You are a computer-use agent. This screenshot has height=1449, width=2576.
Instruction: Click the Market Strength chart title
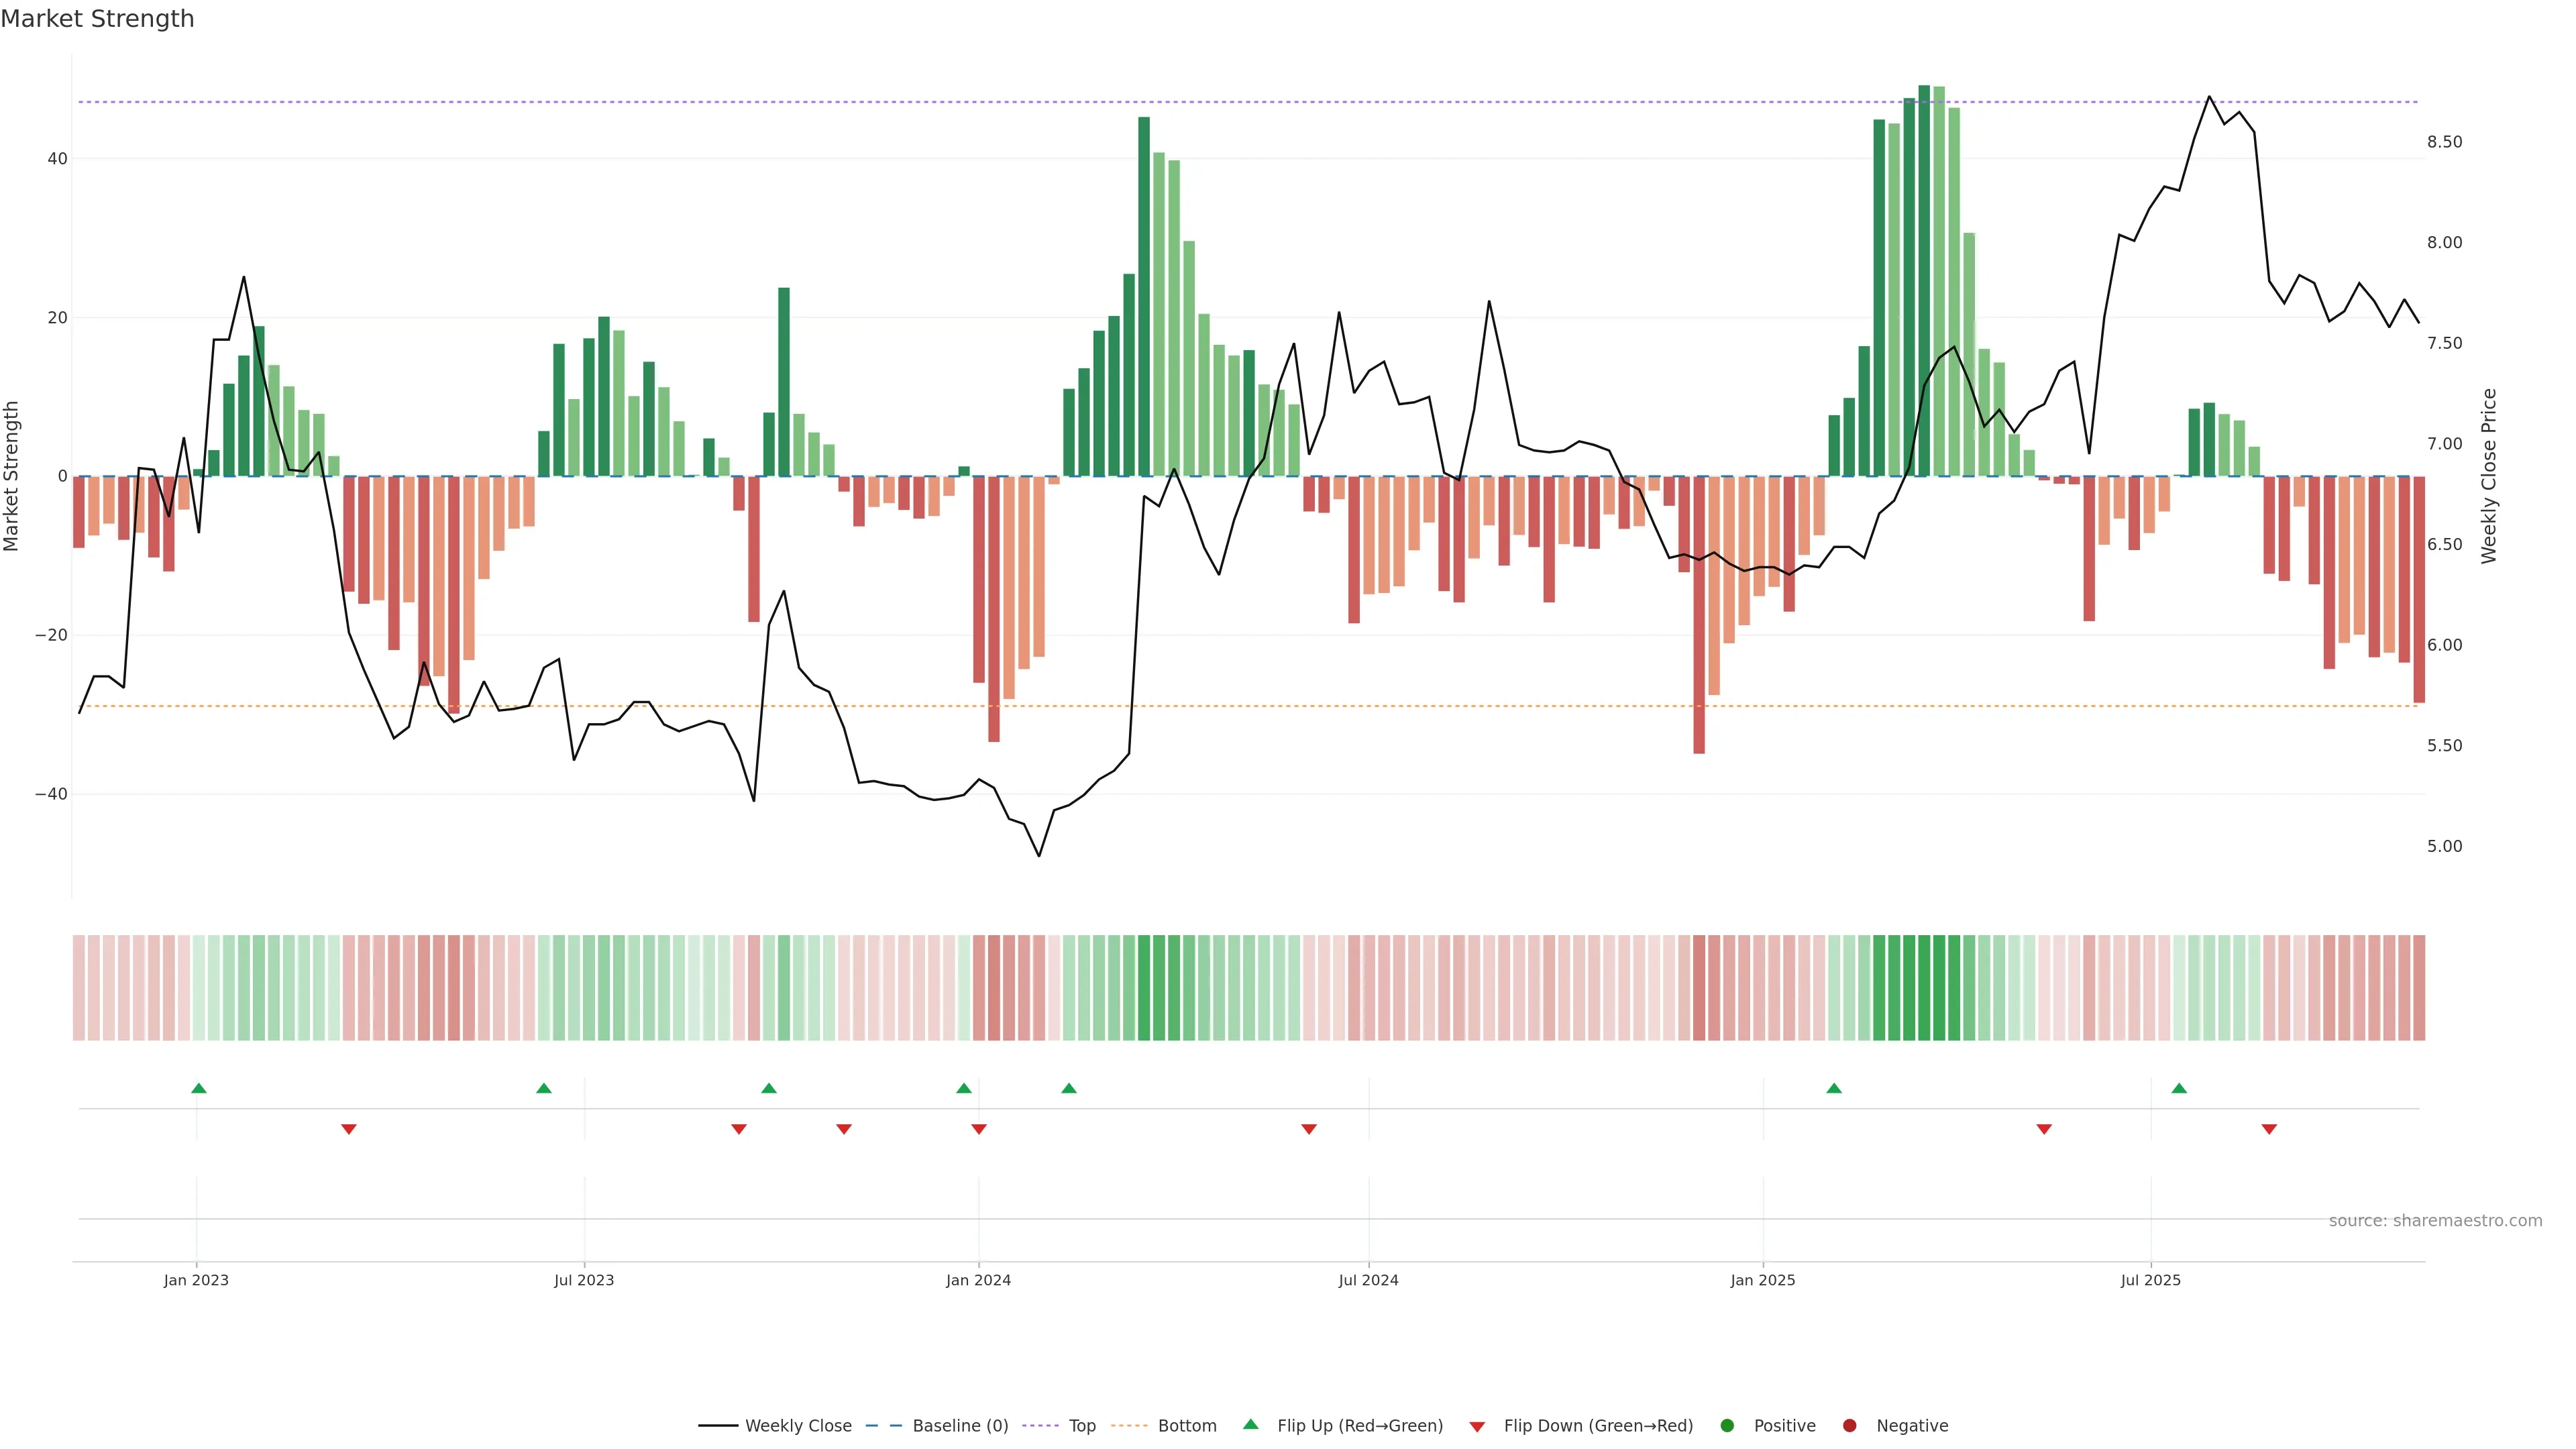pos(97,19)
